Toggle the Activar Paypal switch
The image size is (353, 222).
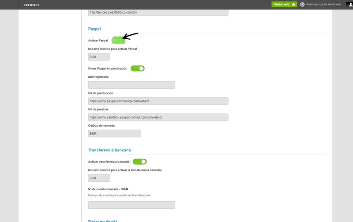pyautogui.click(x=118, y=40)
